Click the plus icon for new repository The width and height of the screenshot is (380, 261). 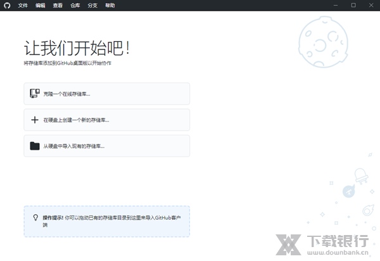pos(35,120)
